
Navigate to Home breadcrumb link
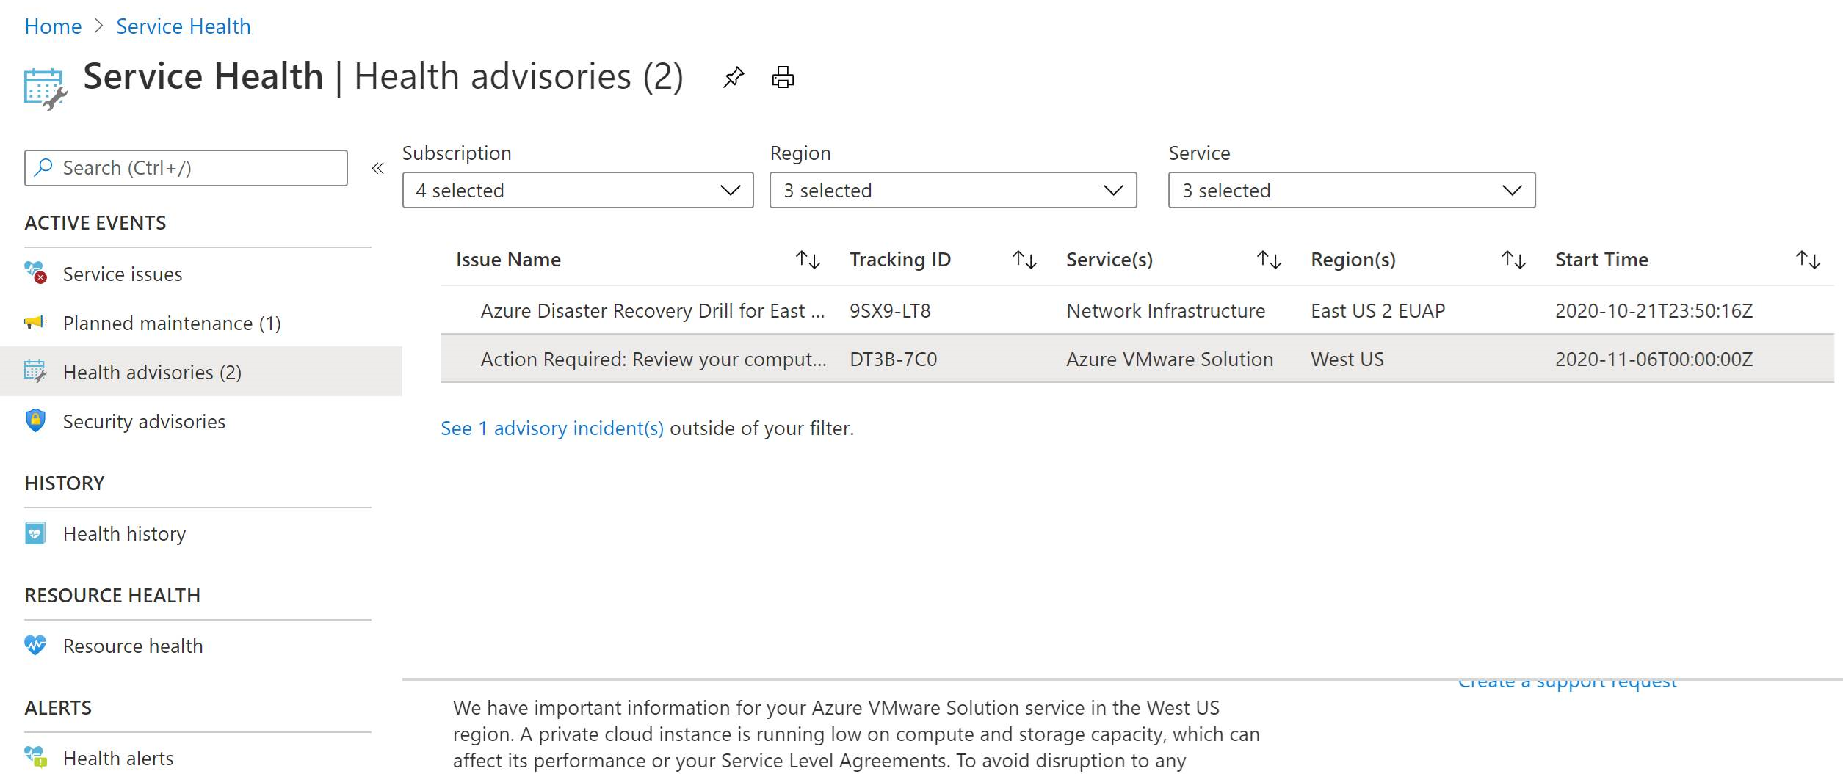(53, 26)
